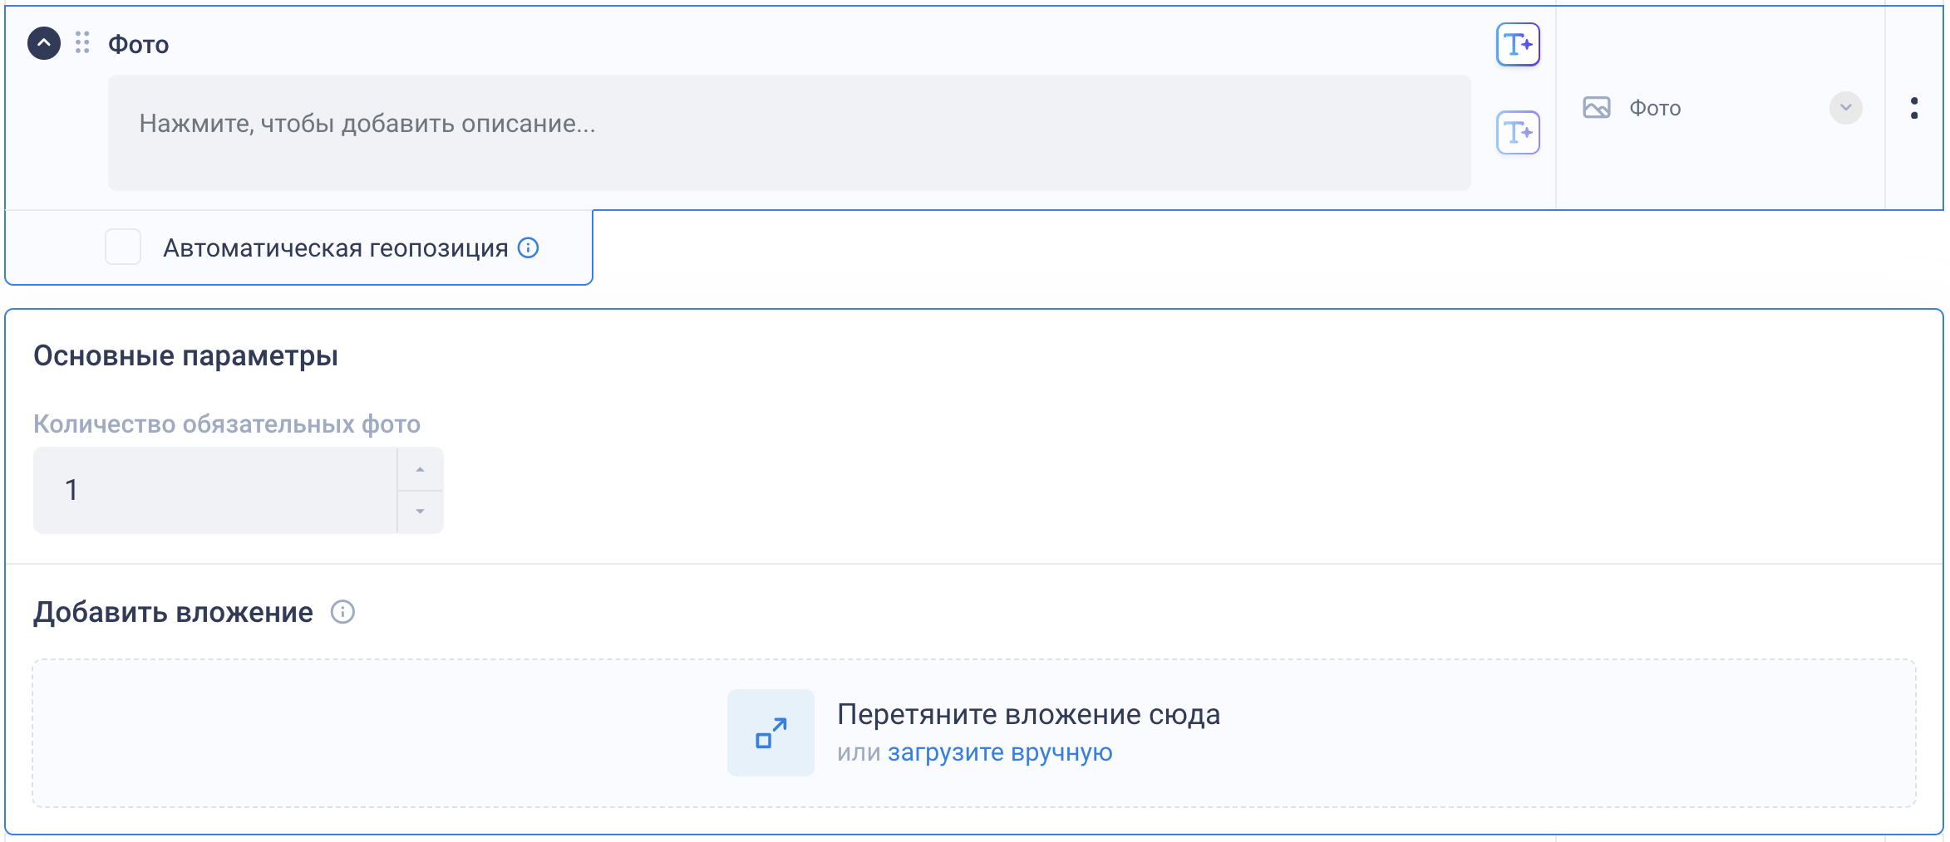The height and width of the screenshot is (842, 1950).
Task: Increase required photo count with up arrow
Action: click(x=421, y=470)
